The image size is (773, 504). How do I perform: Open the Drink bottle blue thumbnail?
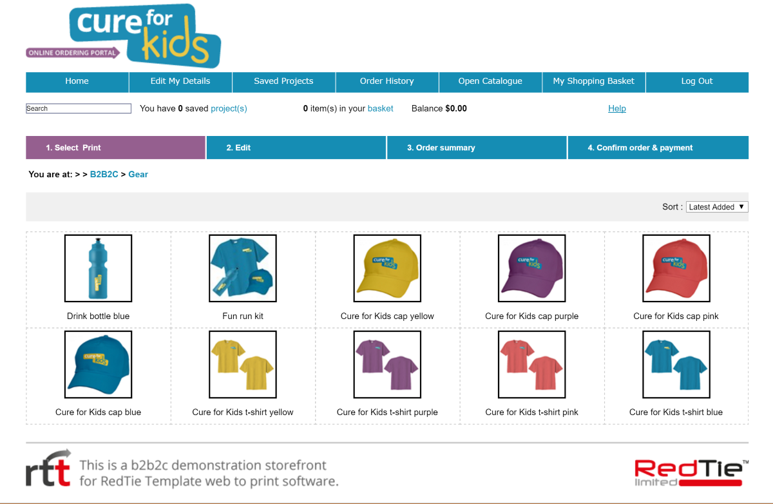tap(99, 268)
